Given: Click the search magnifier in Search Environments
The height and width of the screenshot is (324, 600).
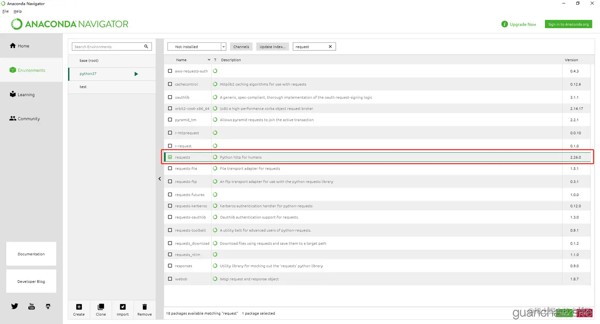Looking at the screenshot, I should [x=146, y=46].
